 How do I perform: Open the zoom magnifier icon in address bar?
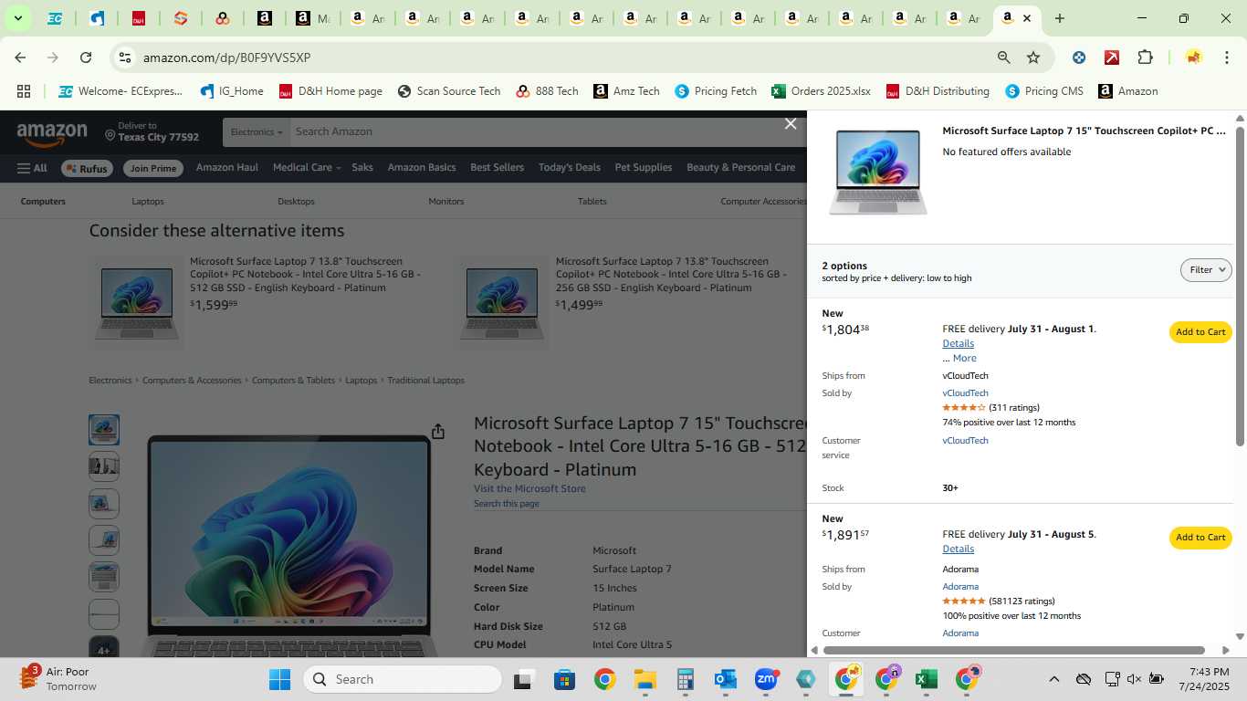[1003, 58]
